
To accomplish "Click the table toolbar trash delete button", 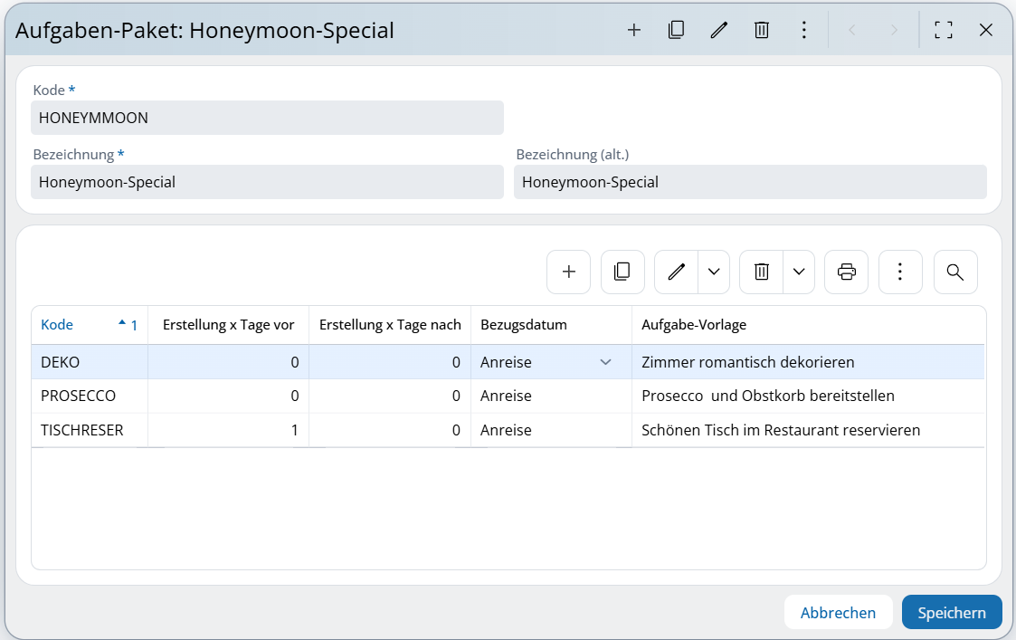I will (x=762, y=272).
